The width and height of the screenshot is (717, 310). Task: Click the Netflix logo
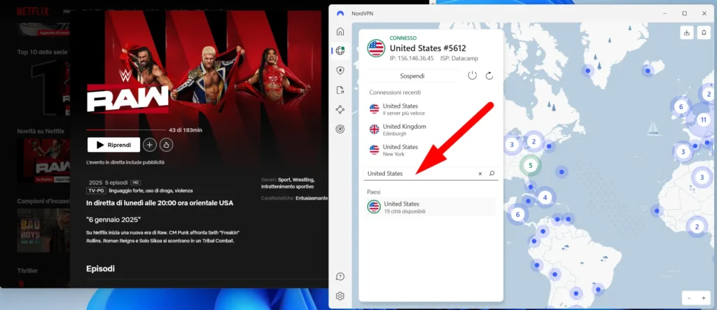point(32,11)
